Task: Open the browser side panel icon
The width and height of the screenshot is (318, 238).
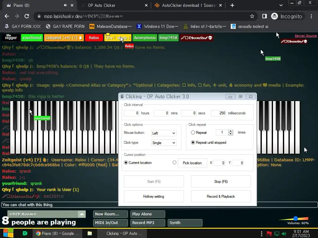Action: [x=265, y=16]
